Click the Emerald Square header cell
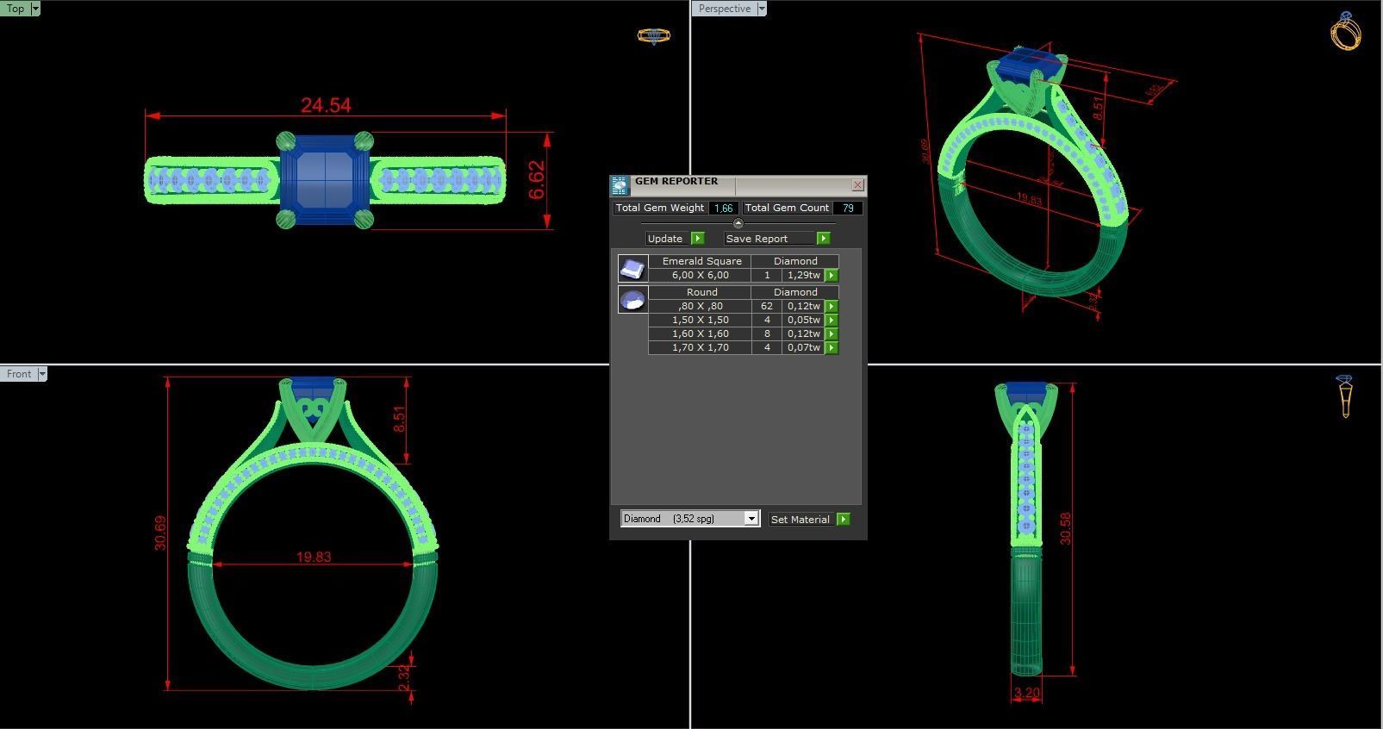Screen dimensions: 1383x729 pos(701,261)
